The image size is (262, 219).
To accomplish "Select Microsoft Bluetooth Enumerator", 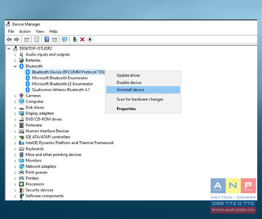I will [x=60, y=78].
